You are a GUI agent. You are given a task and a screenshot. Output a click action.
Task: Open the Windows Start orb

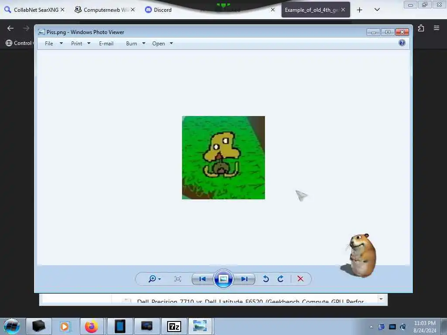point(12,326)
